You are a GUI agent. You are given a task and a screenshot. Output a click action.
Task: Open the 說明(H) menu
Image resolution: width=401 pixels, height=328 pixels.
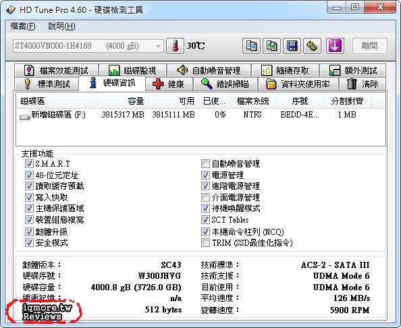point(61,26)
